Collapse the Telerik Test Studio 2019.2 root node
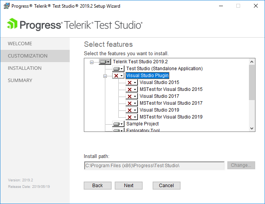Image resolution: width=265 pixels, height=204 pixels. (x=92, y=62)
